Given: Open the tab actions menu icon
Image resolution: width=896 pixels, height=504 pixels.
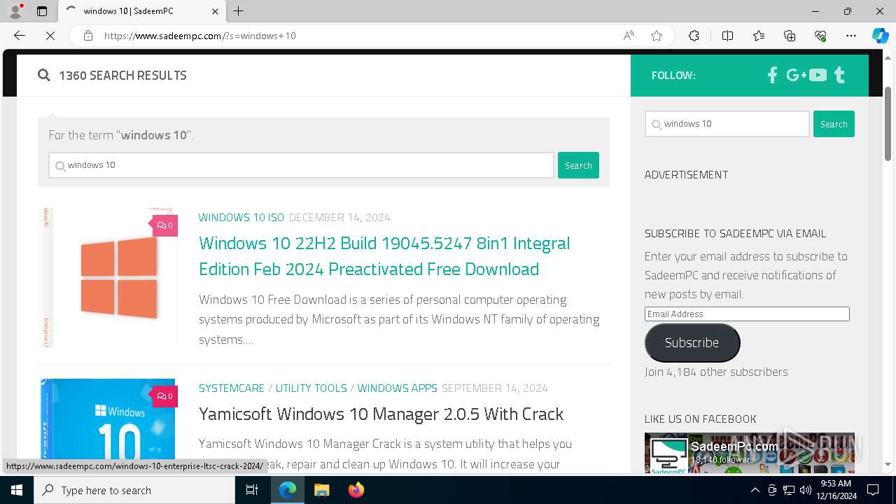Looking at the screenshot, I should tap(42, 11).
